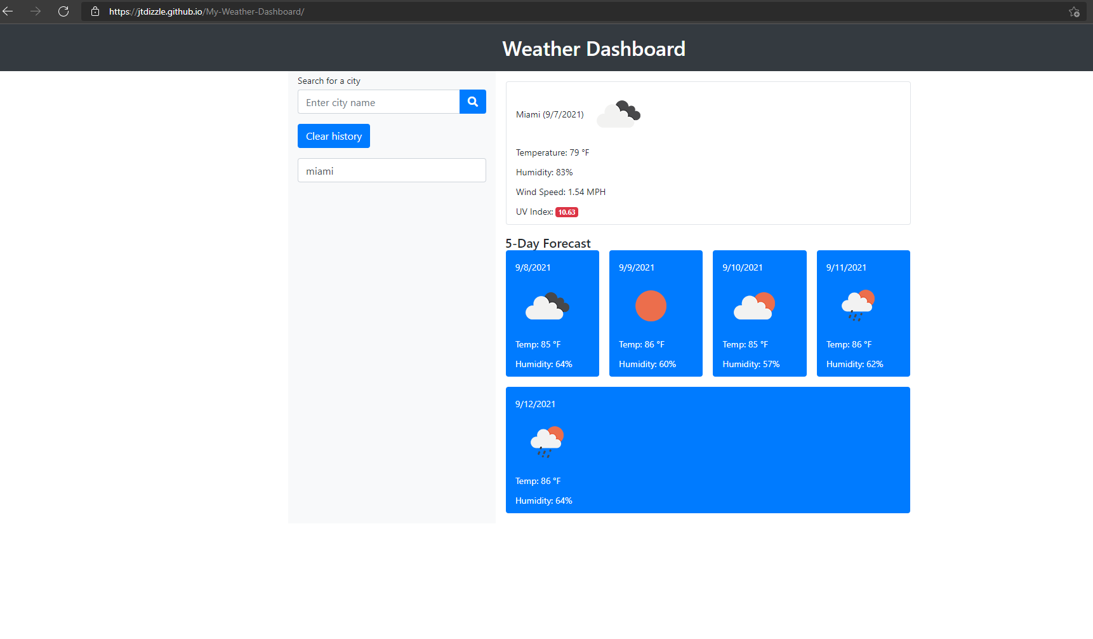Click the Weather Dashboard heading

point(594,49)
